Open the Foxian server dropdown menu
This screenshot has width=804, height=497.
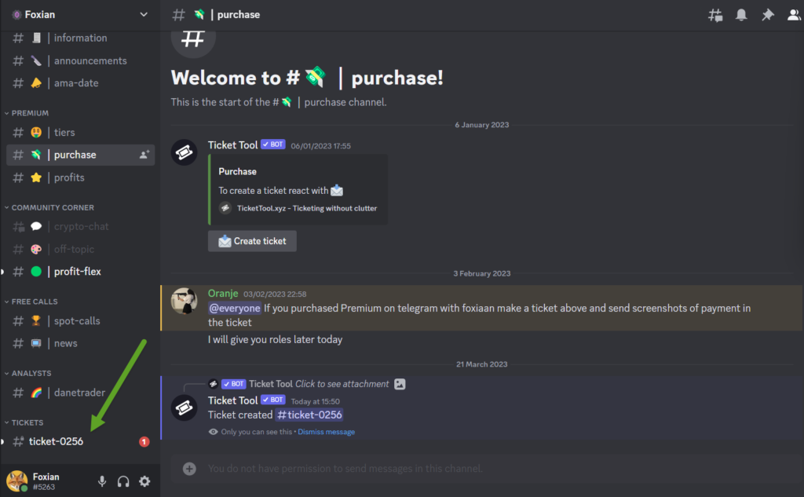(144, 15)
